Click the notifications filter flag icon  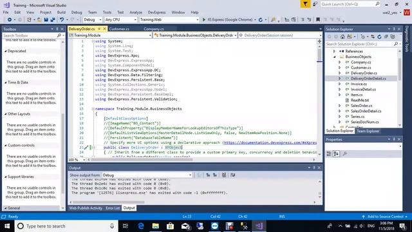click(305, 4)
